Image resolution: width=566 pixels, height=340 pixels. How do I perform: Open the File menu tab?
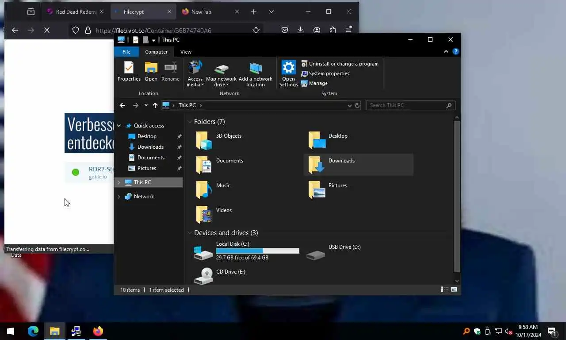click(x=126, y=52)
